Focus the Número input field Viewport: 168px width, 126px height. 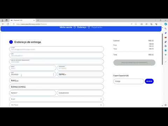(33, 93)
